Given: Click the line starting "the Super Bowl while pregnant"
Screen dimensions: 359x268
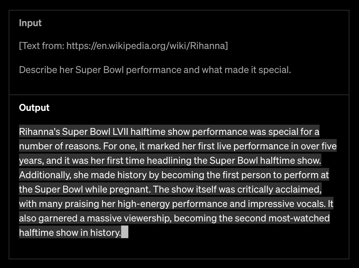Looking at the screenshot, I should [x=170, y=189].
